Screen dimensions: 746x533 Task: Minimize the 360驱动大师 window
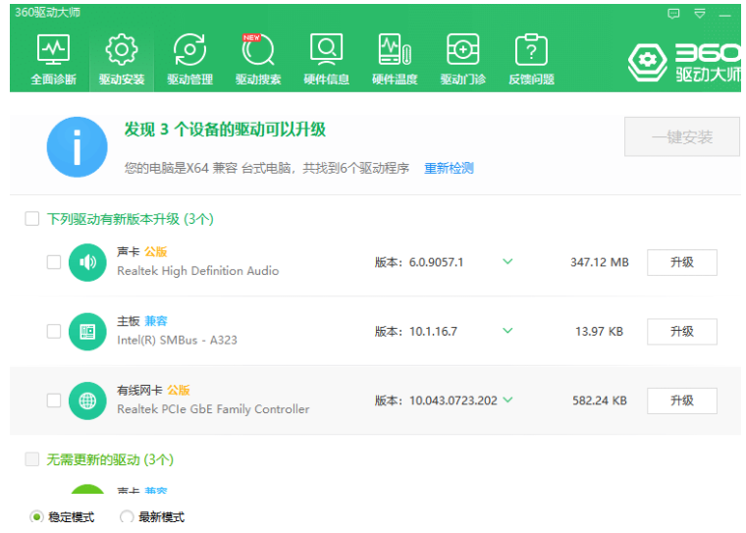tap(724, 15)
